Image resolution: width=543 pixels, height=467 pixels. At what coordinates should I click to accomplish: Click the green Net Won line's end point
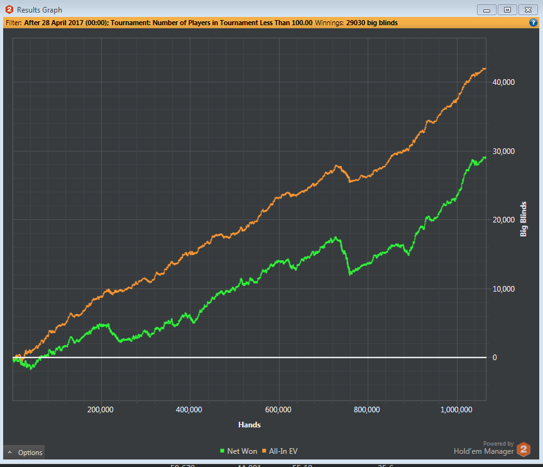tap(485, 158)
